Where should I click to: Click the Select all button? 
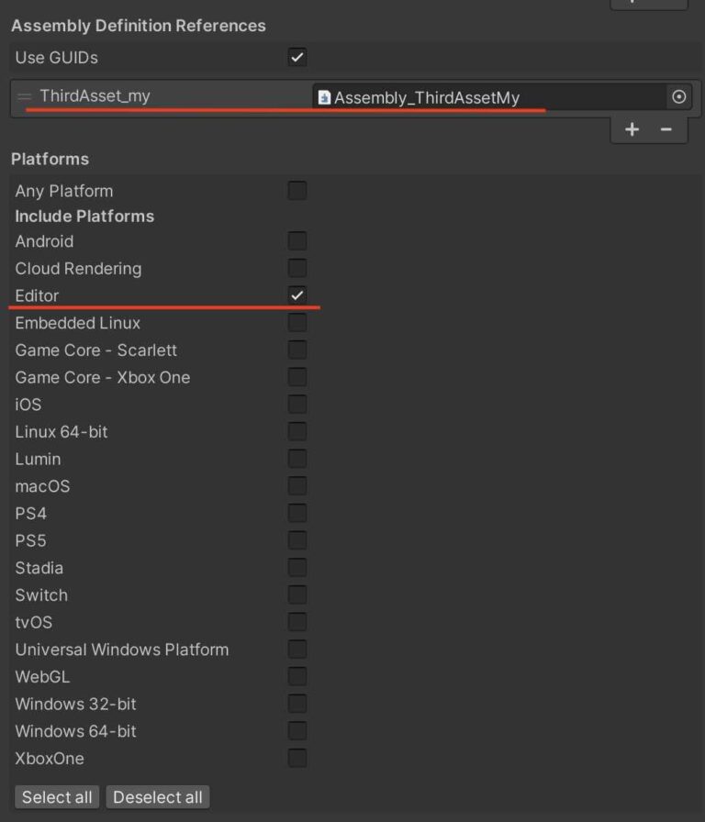point(56,796)
